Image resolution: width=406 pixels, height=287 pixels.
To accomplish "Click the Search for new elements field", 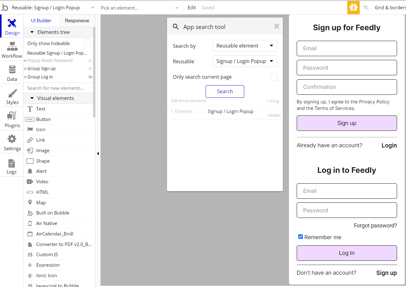I will [58, 88].
